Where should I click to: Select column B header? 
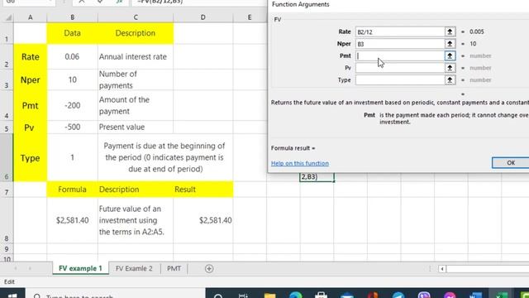[x=72, y=17]
